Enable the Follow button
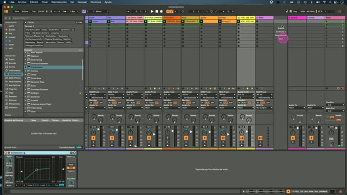 25,11
